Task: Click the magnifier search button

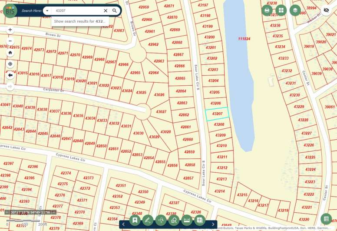Action: pos(115,10)
